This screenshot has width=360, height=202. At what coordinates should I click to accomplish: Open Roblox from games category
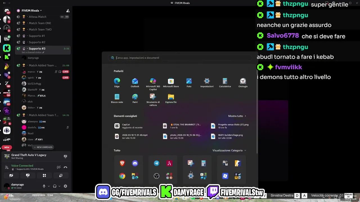pyautogui.click(x=225, y=176)
